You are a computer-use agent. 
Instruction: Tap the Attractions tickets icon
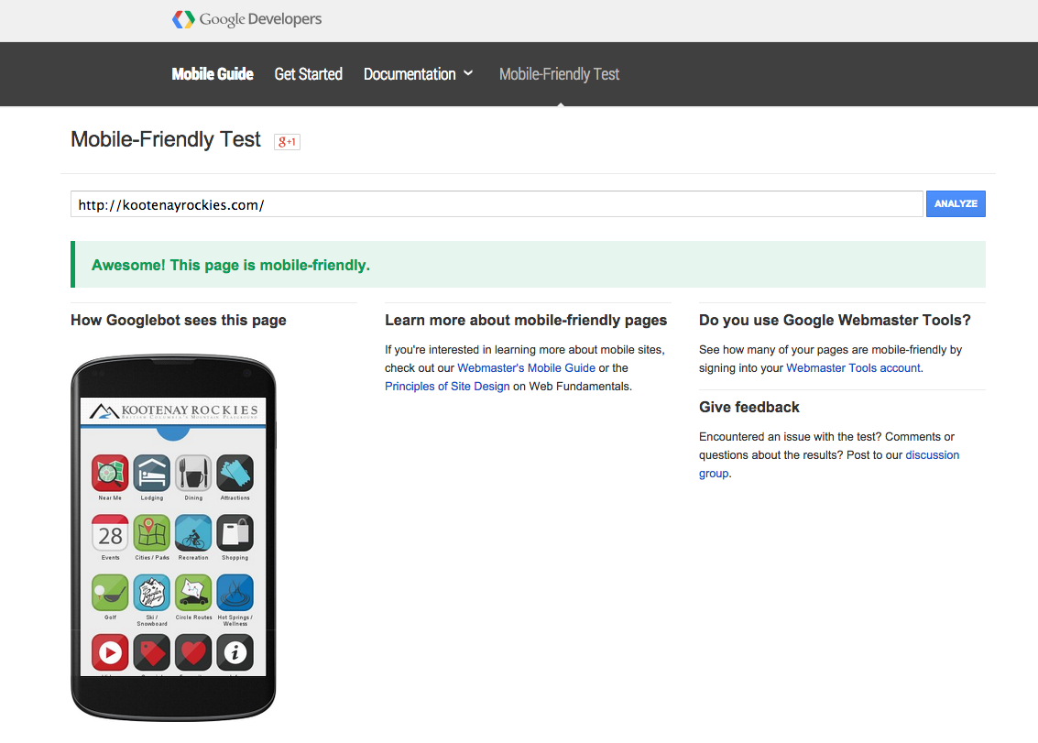pyautogui.click(x=235, y=473)
